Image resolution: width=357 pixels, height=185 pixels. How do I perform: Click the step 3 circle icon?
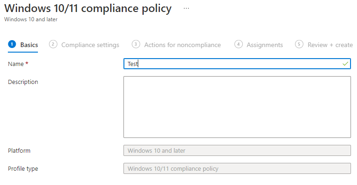[136, 44]
